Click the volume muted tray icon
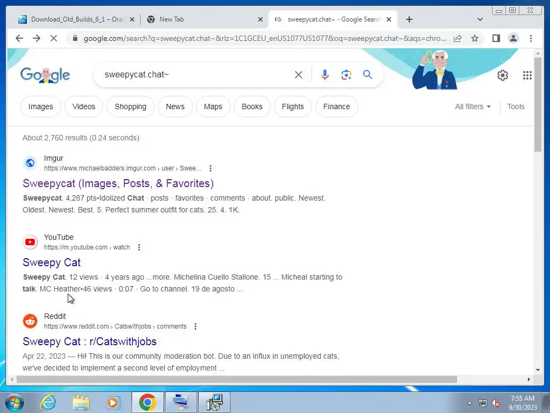The image size is (550, 413). [496, 403]
